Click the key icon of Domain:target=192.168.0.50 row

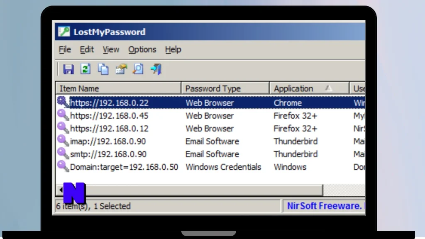(63, 166)
